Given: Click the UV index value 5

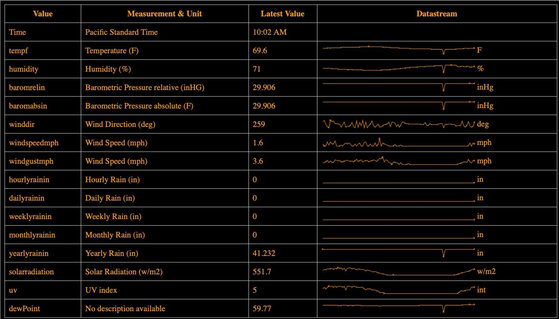Looking at the screenshot, I should 255,291.
